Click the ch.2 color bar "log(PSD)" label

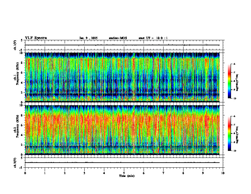tap(237, 135)
